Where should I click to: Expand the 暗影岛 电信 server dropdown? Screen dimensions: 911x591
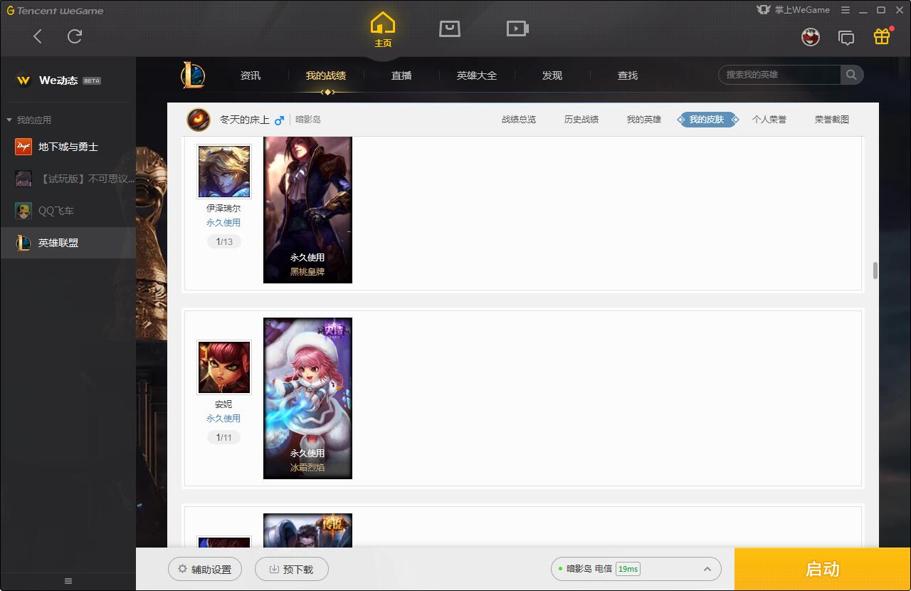[636, 569]
